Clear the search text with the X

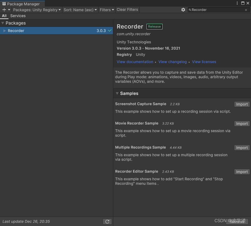[x=246, y=10]
